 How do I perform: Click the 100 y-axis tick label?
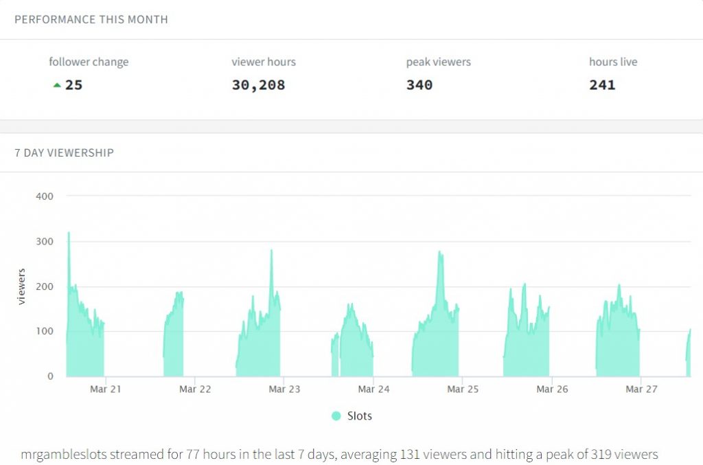click(45, 331)
